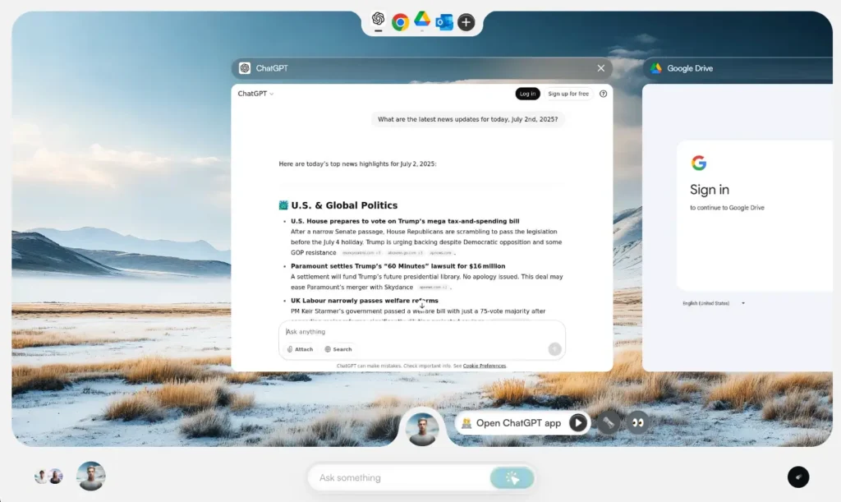Screen dimensions: 841x502
Task: Click the help question mark icon
Action: click(603, 94)
